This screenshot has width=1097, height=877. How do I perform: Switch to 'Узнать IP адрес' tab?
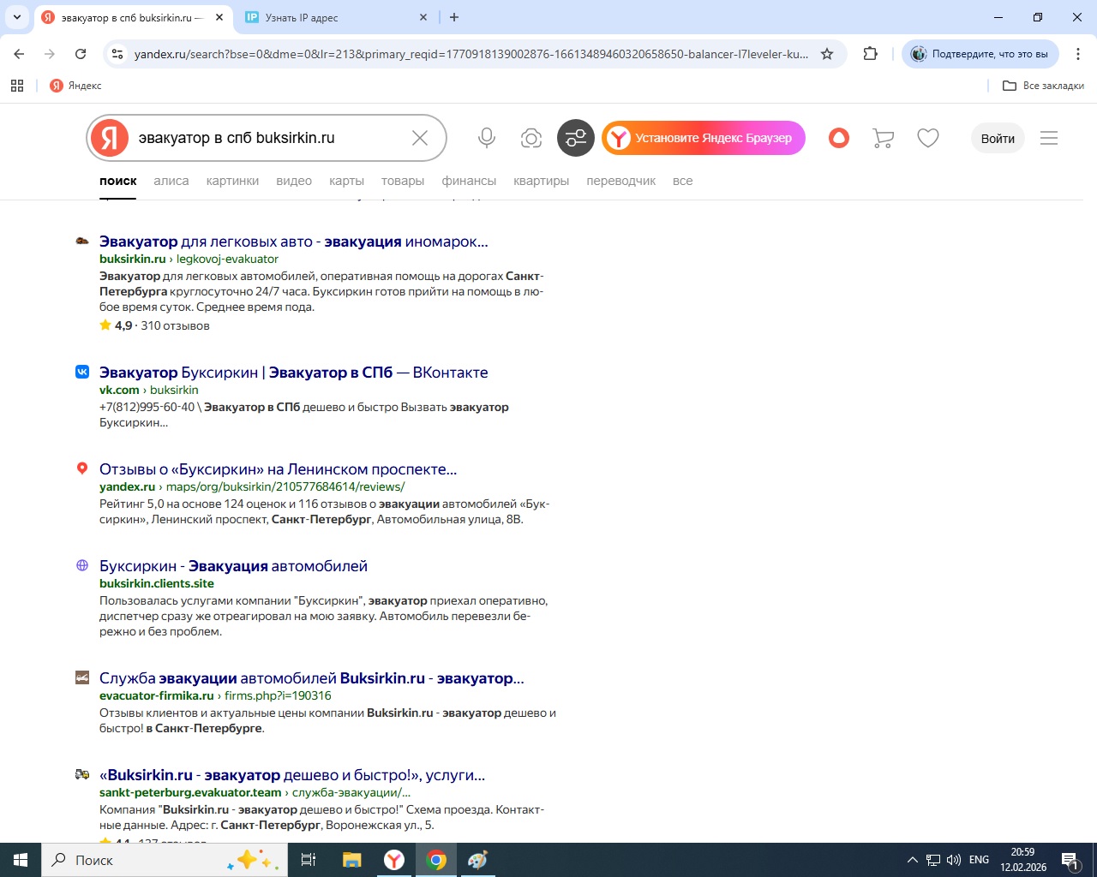tap(336, 17)
